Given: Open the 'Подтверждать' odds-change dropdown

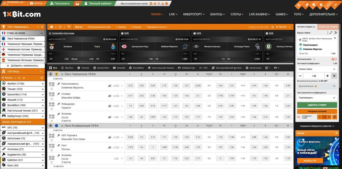Looking at the screenshot, I should pyautogui.click(x=317, y=98).
